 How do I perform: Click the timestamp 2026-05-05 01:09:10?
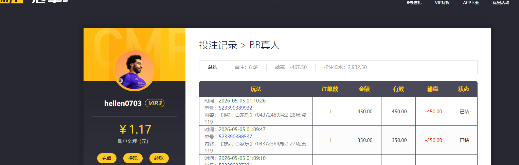point(242,158)
